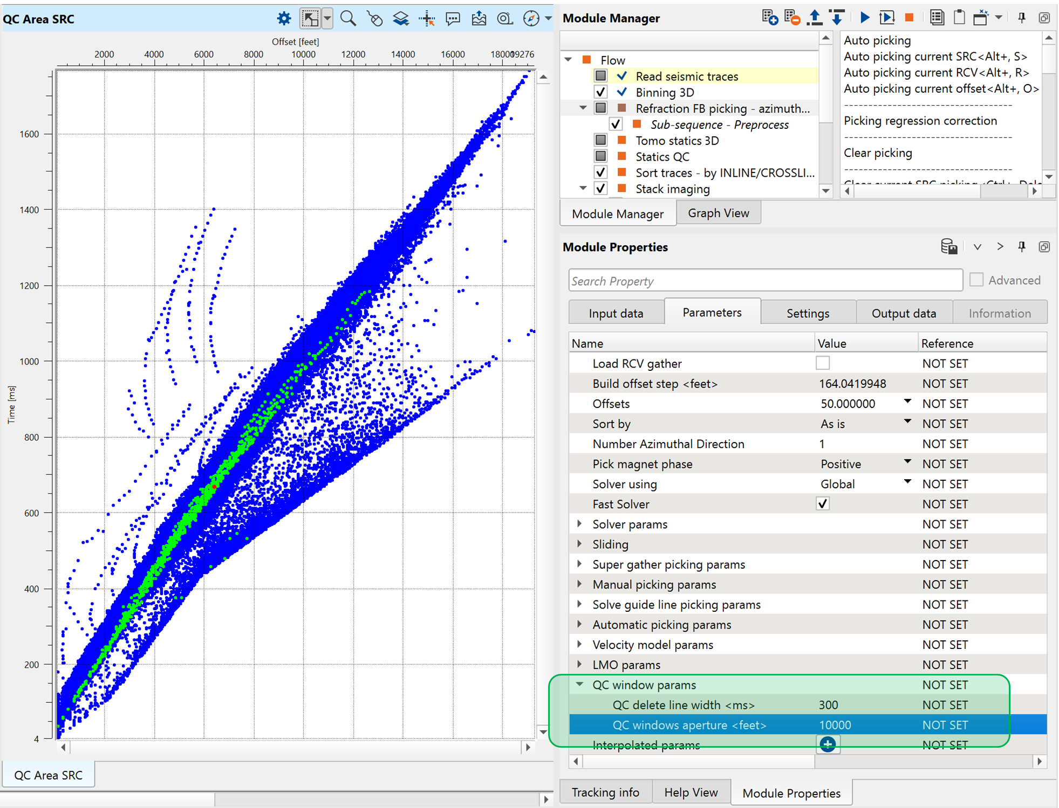
Task: Click the Search Property field
Action: click(x=765, y=281)
